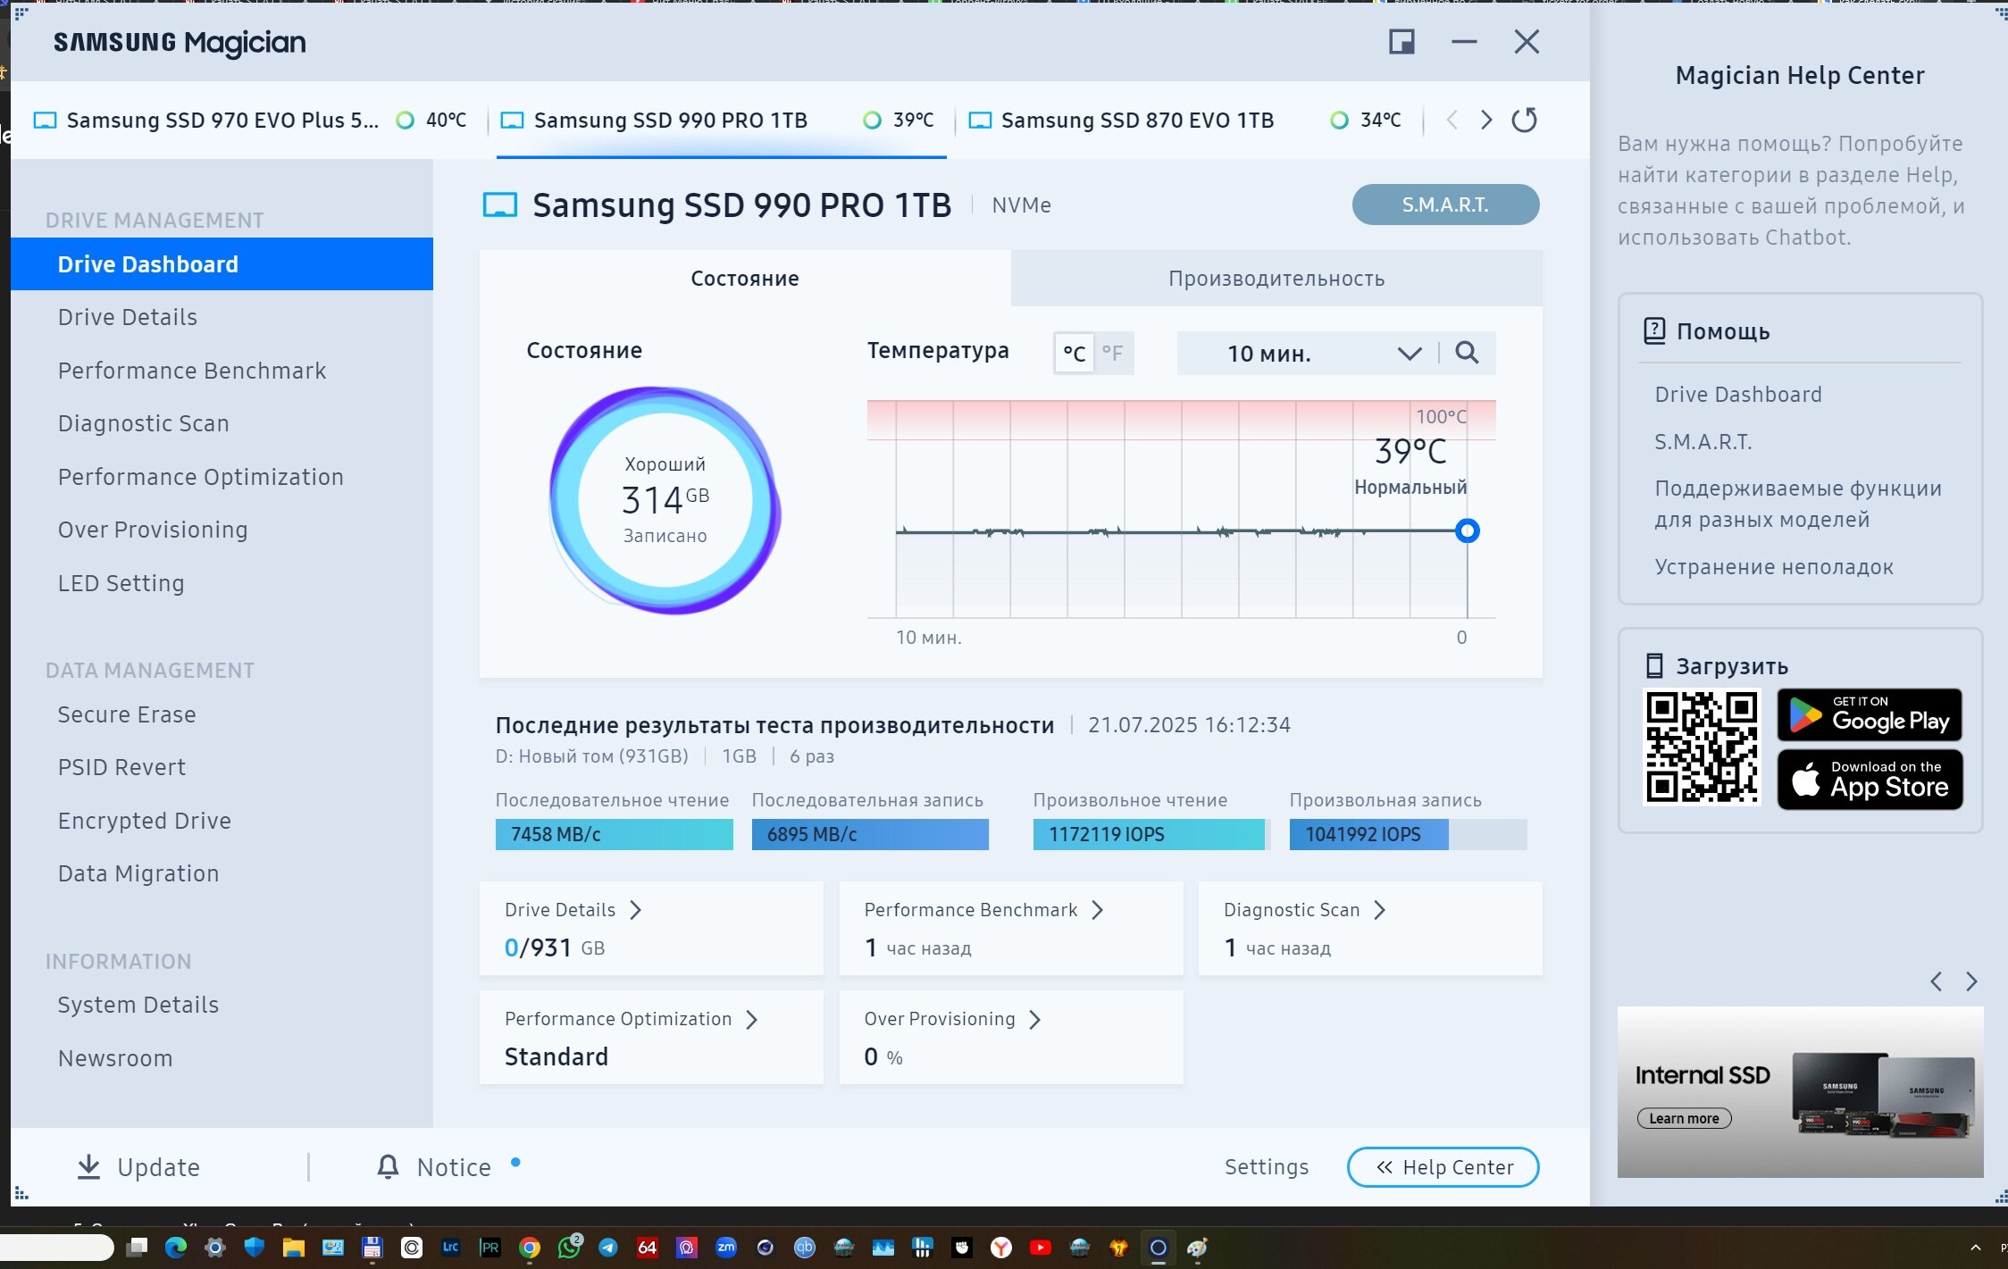The height and width of the screenshot is (1269, 2008).
Task: Show previous drives with left arrow
Action: click(x=1452, y=120)
